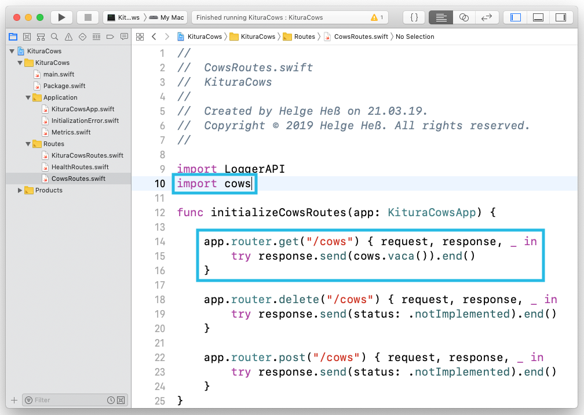
Task: Filter by recently modified files
Action: [111, 400]
